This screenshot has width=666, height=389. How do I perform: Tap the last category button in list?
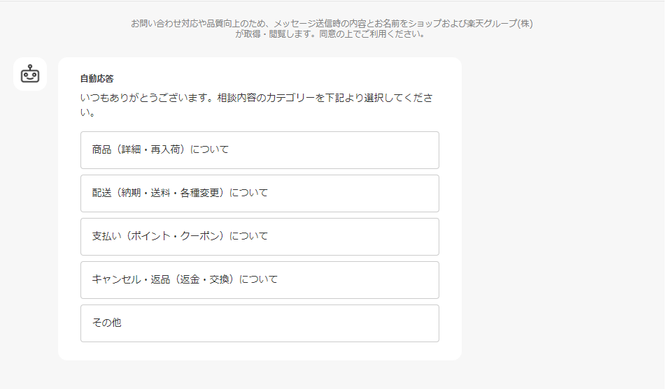tap(260, 323)
